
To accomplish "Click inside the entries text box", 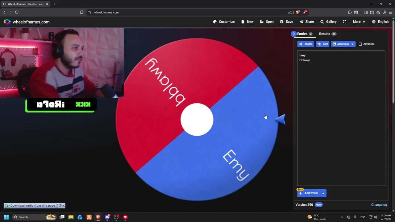I will (x=341, y=118).
